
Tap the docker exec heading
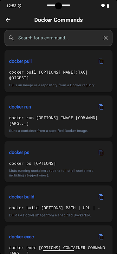pos(22,237)
